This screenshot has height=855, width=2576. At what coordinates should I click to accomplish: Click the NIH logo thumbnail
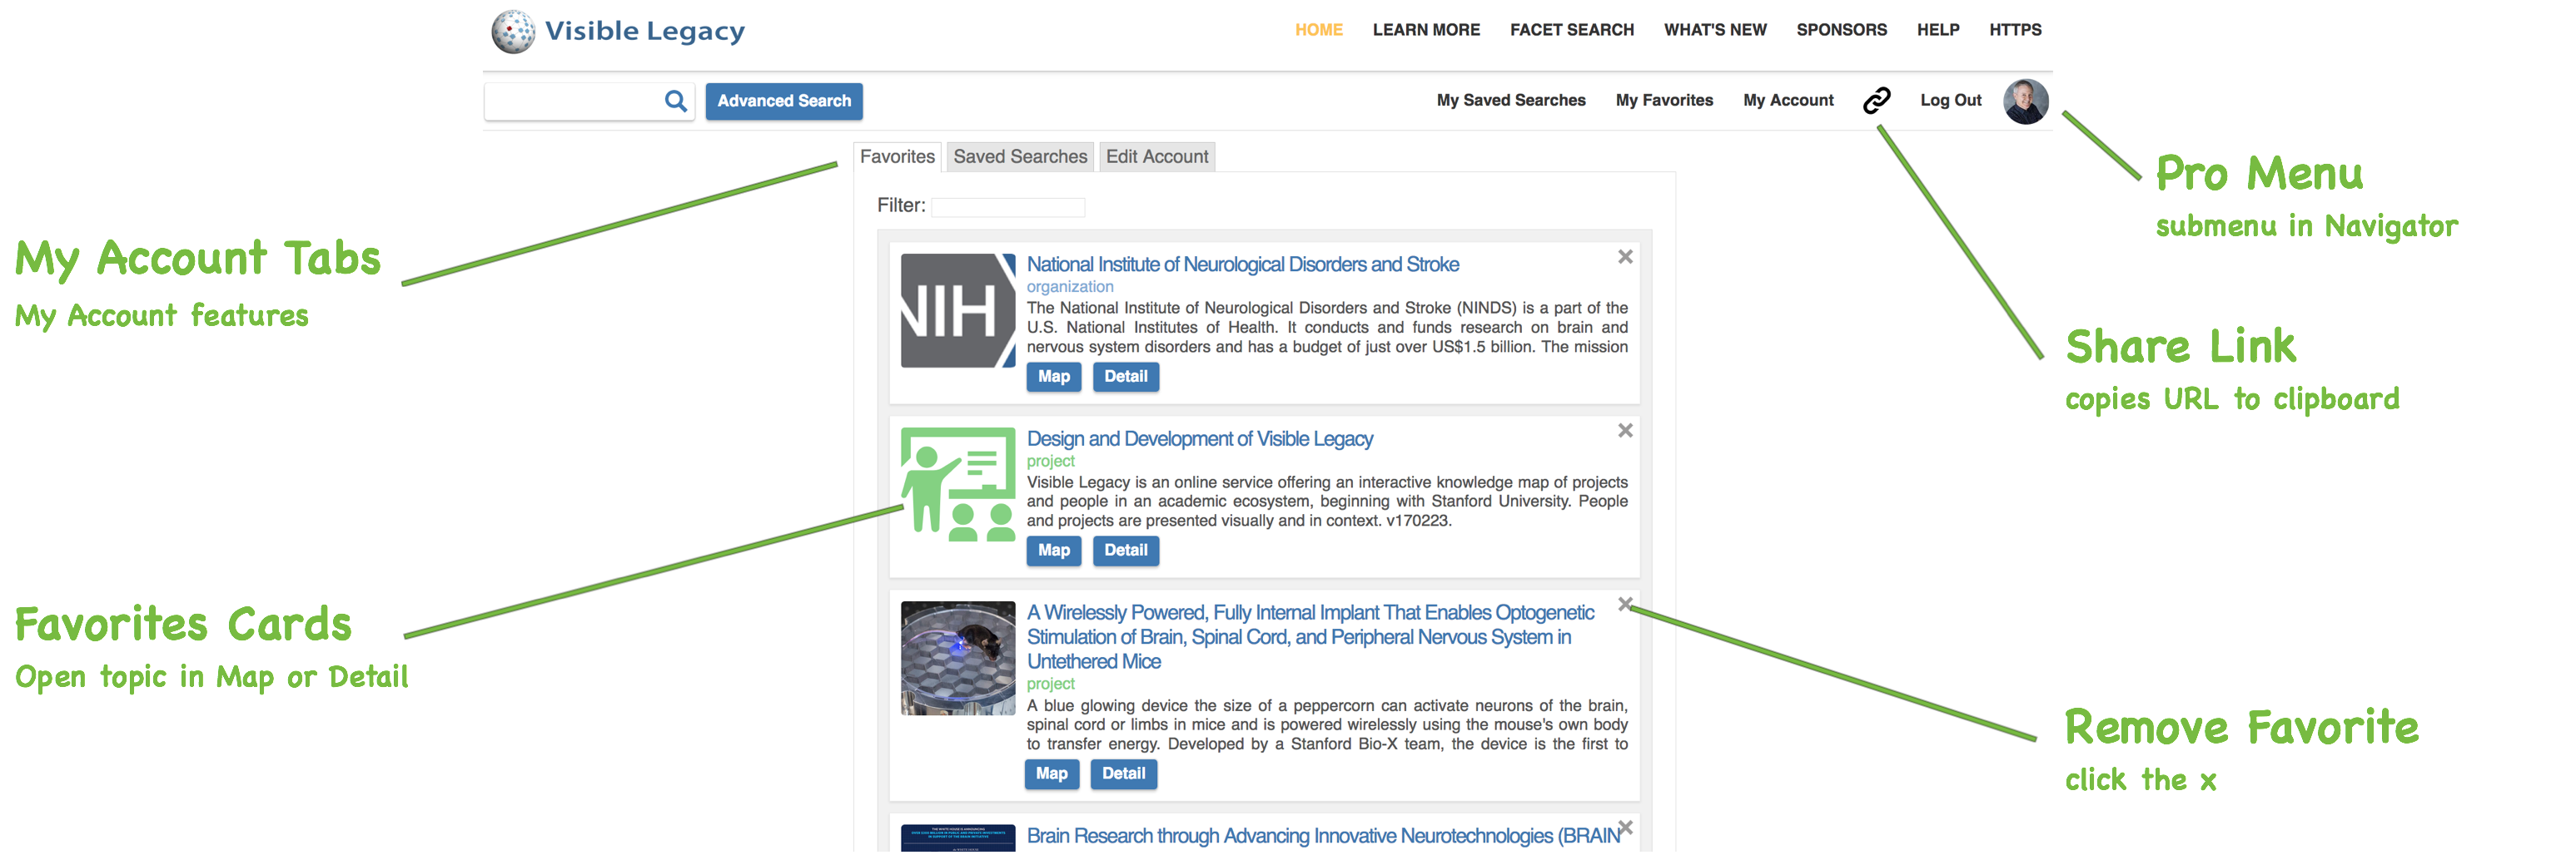(957, 310)
